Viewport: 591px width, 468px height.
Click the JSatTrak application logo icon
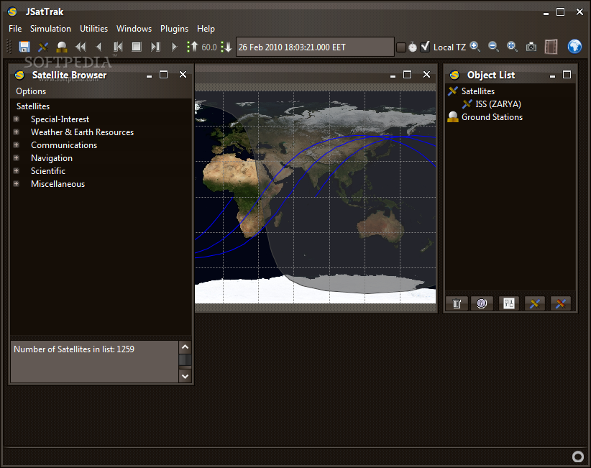point(12,12)
